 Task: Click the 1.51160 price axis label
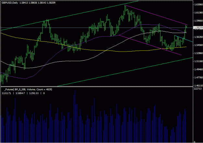198,61
